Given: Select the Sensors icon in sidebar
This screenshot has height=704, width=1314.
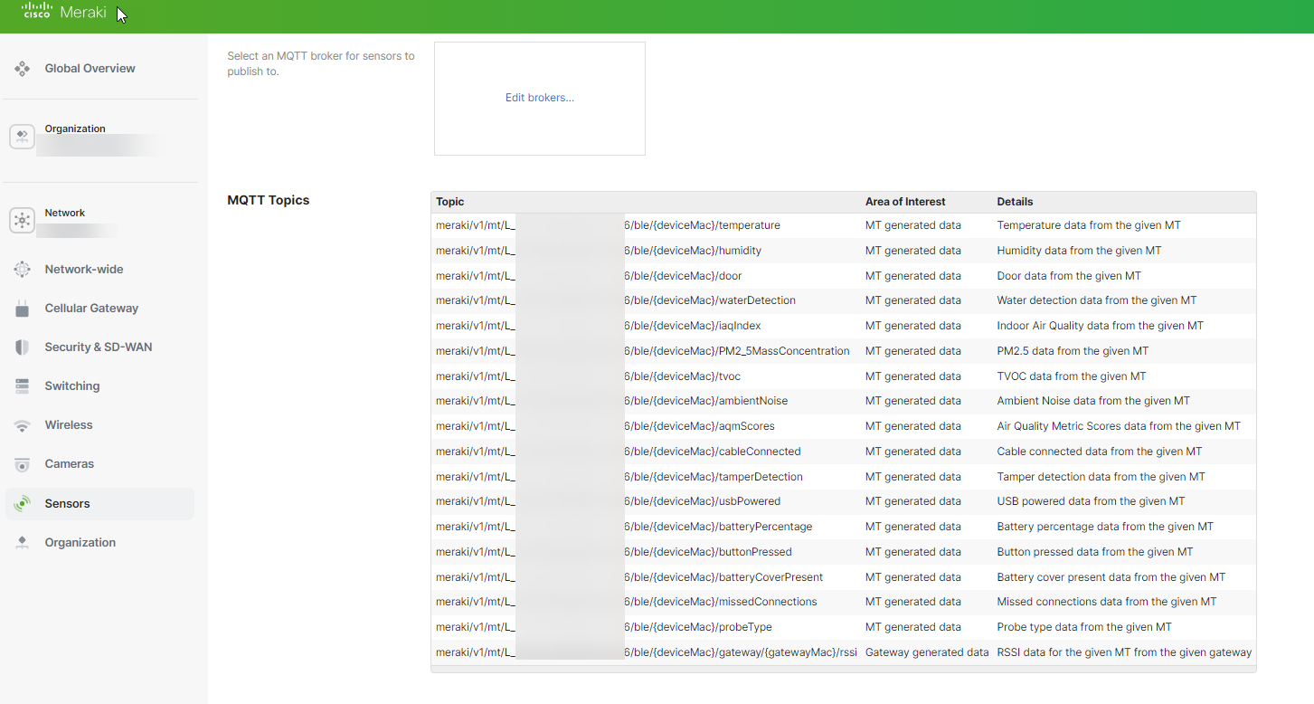Looking at the screenshot, I should [22, 503].
